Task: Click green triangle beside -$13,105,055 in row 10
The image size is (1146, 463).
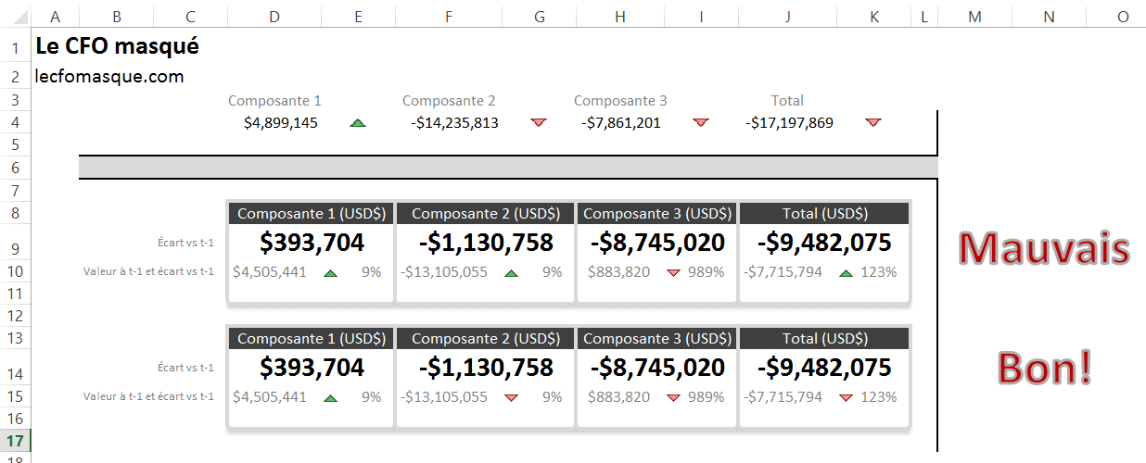Action: tap(511, 273)
